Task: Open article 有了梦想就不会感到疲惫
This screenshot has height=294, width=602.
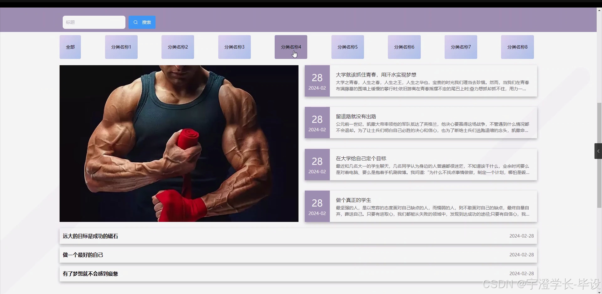Action: [x=90, y=274]
